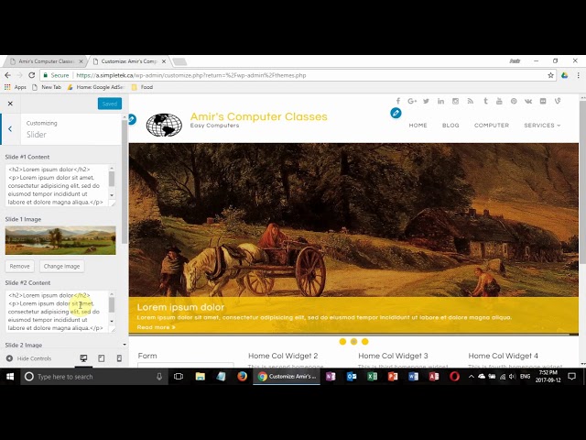Click the customizer panel down arrow
This screenshot has height=440, width=586.
pos(125,345)
